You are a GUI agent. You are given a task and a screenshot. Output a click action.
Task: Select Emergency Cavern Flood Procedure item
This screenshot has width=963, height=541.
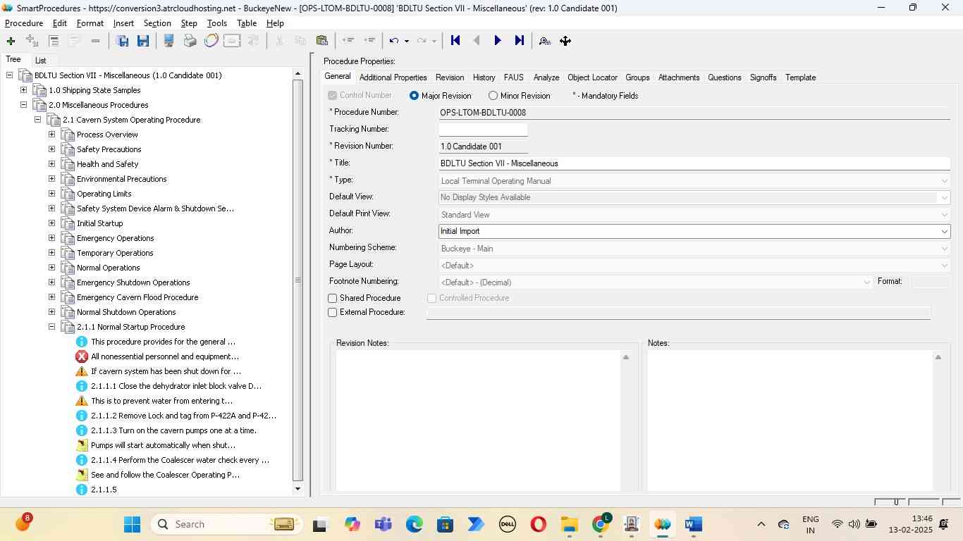137,297
